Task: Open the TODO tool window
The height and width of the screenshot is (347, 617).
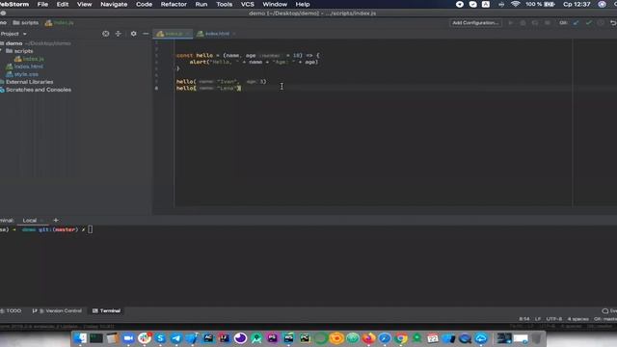Action: pos(11,310)
